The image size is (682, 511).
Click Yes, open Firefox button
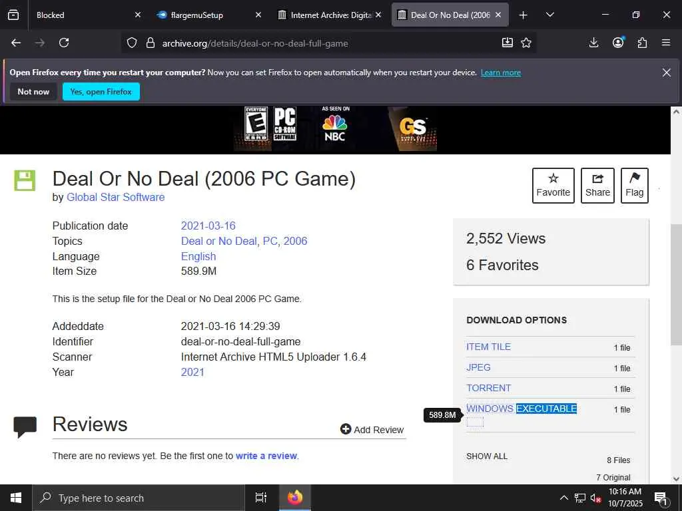(101, 92)
